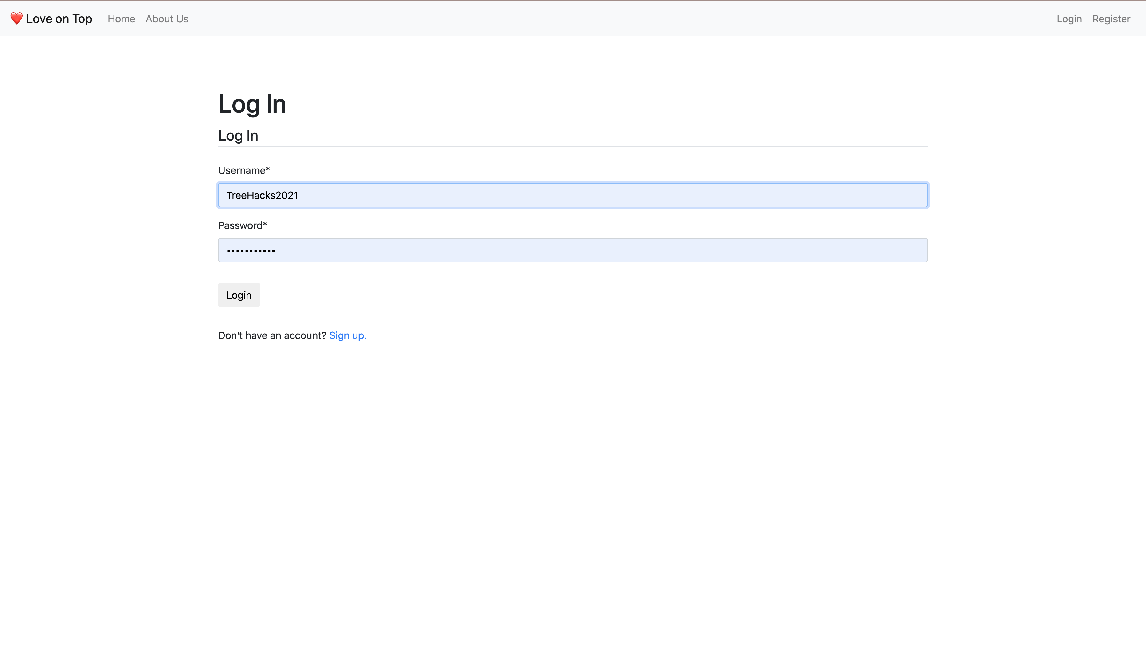Open the About Us page
This screenshot has width=1146, height=646.
click(167, 19)
